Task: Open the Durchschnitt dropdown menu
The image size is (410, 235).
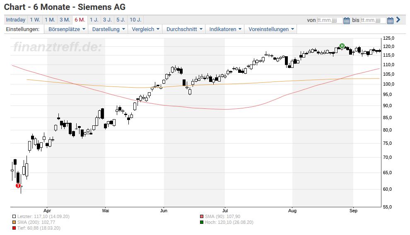Action: click(184, 29)
